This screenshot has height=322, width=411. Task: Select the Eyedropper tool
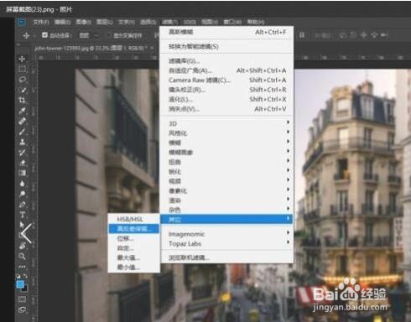[22, 111]
